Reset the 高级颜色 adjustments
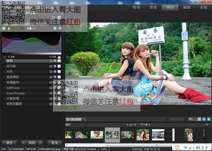This screenshot has width=212, height=151. pyautogui.click(x=51, y=77)
